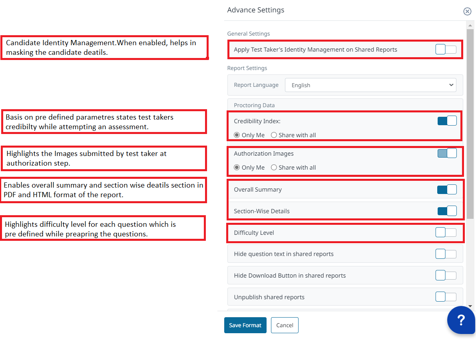Click the scrollbar down arrow
Screen dimensions: 476x342
click(x=470, y=306)
